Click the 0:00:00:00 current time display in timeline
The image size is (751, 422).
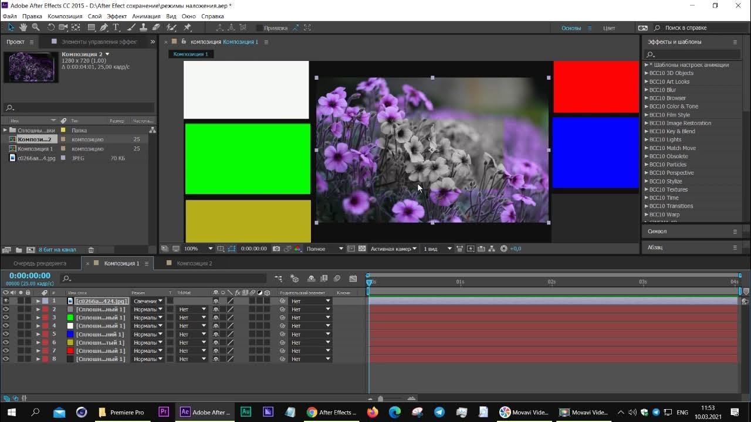(x=30, y=275)
